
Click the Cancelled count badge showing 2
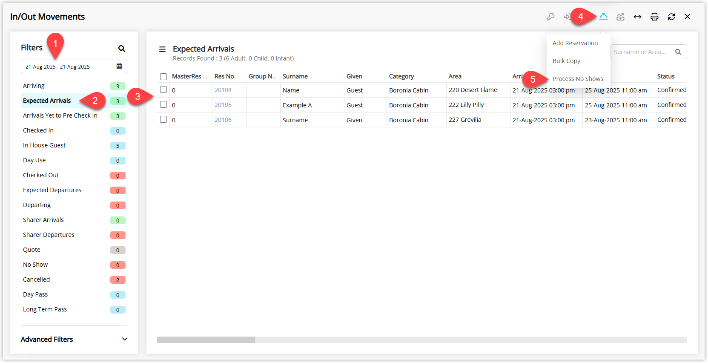[x=118, y=280]
